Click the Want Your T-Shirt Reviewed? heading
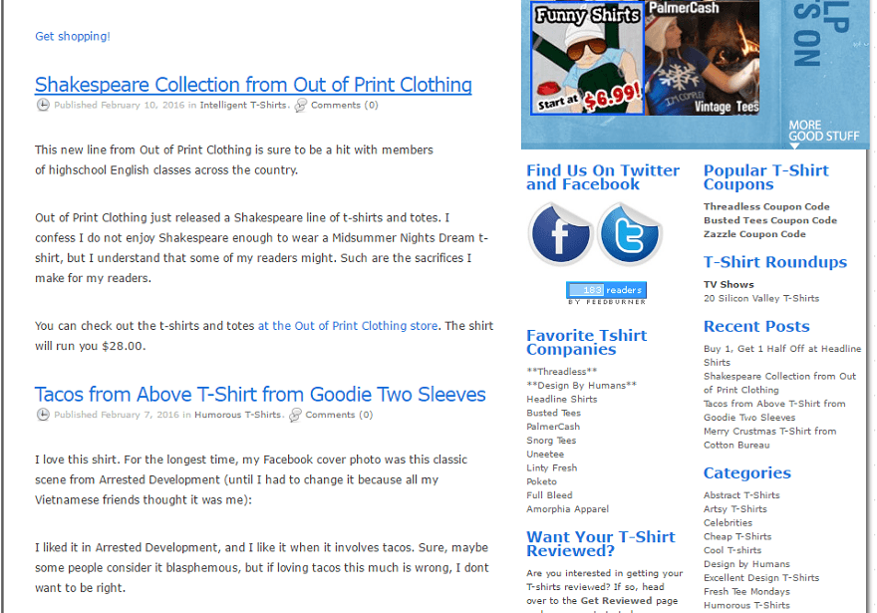 pos(601,543)
